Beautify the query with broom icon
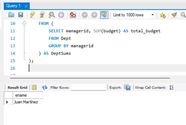The height and width of the screenshot is (125, 186). point(174,15)
